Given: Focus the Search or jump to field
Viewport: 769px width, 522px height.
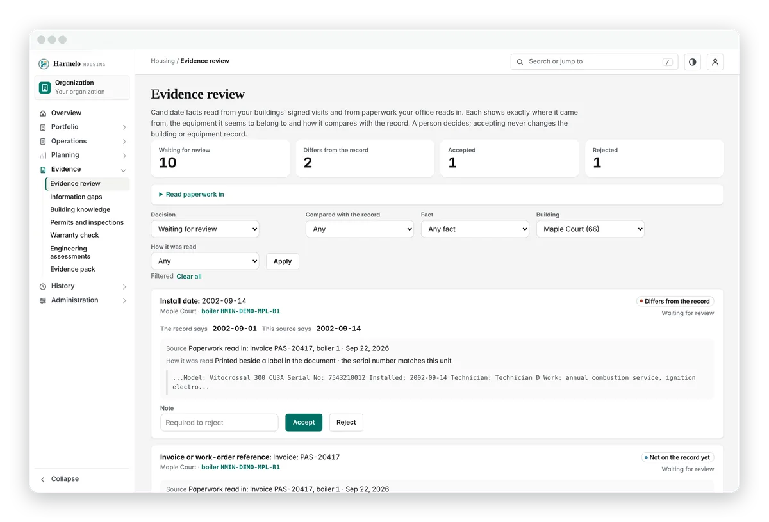Looking at the screenshot, I should pos(595,62).
